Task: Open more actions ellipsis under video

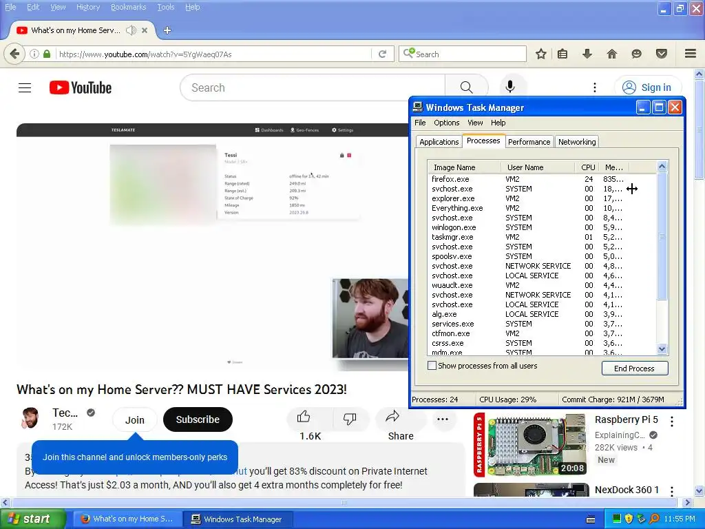Action: point(443,419)
